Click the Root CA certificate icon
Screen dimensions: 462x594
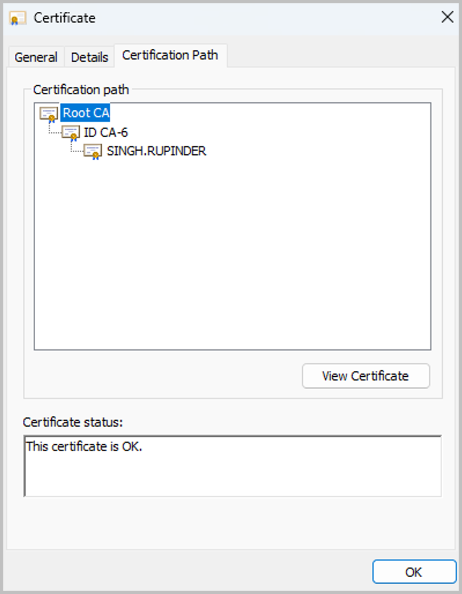click(x=49, y=114)
